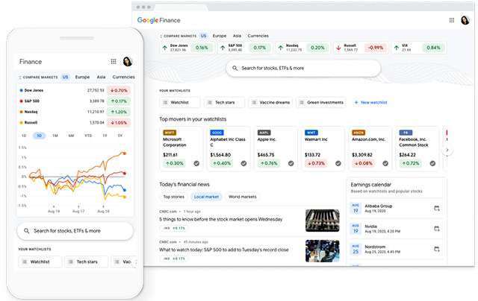
Task: Create a New watchlist
Action: [x=370, y=103]
